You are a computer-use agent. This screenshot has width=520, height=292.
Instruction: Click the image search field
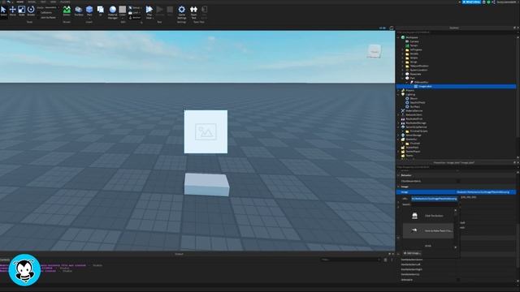pos(435,204)
